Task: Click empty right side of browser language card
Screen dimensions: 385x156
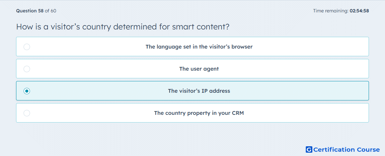Action: (319, 47)
